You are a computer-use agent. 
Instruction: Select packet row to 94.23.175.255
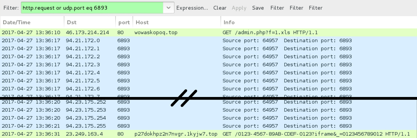pyautogui.click(x=208, y=125)
